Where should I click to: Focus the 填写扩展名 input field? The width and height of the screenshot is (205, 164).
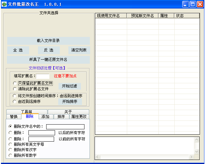[x=43, y=76]
